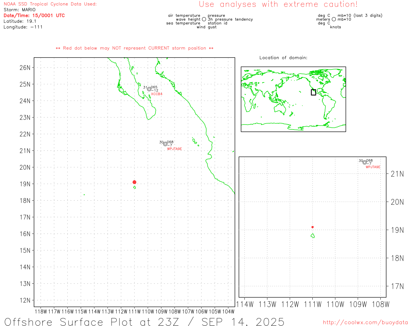
Task: Click the 21N label on inset map
Action: pyautogui.click(x=397, y=174)
